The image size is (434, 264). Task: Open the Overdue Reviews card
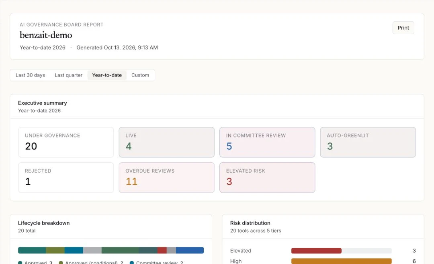(x=167, y=177)
